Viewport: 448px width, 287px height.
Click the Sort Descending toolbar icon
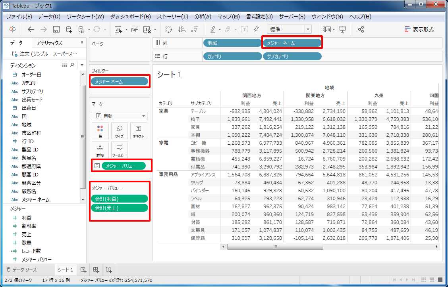[x=194, y=29]
